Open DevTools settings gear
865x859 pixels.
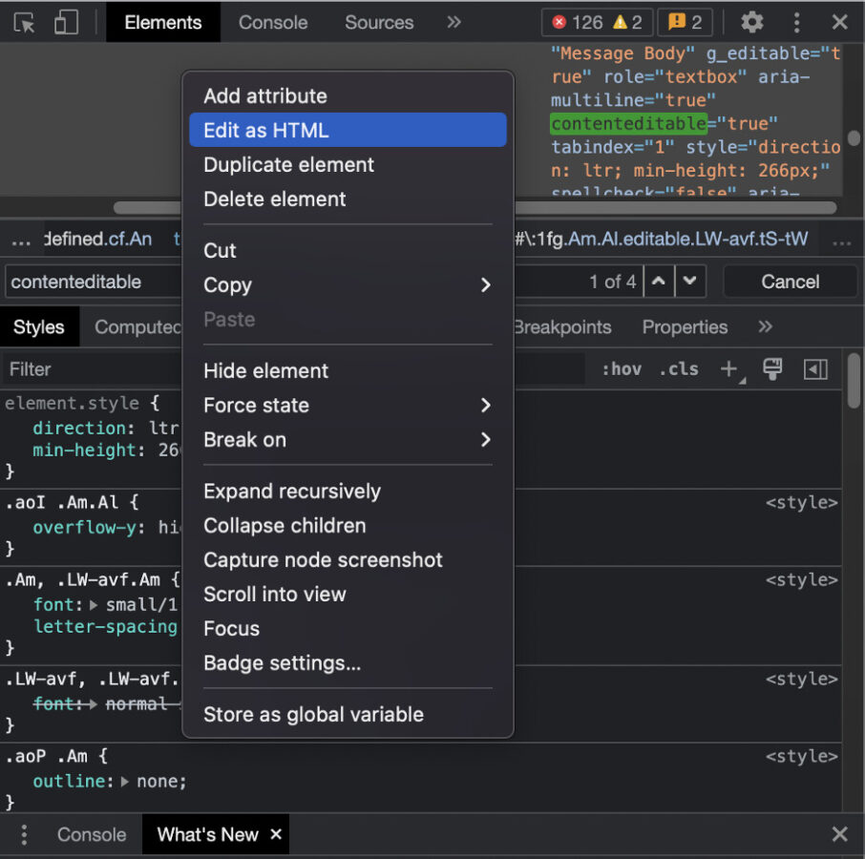[x=752, y=23]
